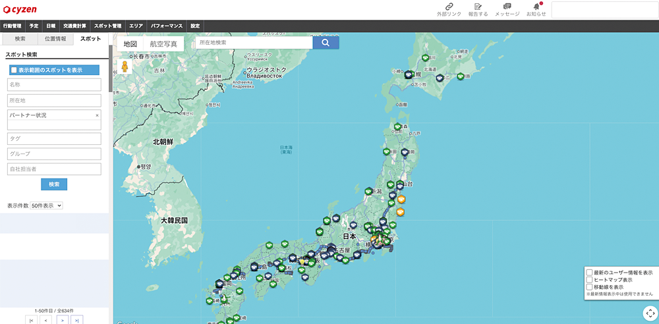Select the Street View pegman icon
Screen dimensions: 659x324
(x=123, y=67)
